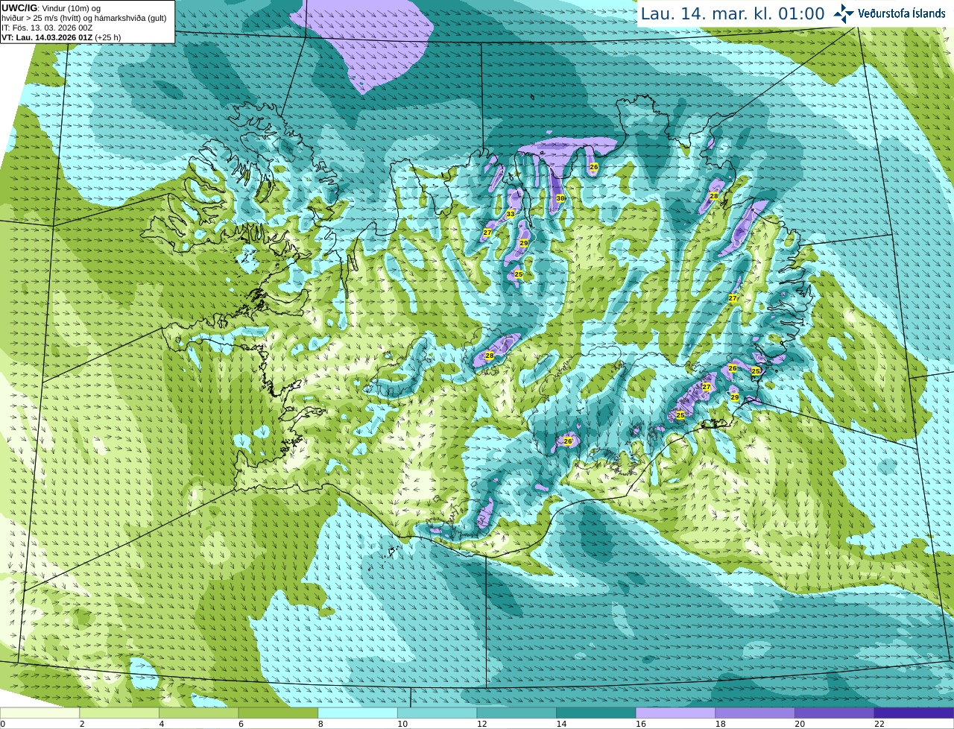Click the Veðurstofa Íslands name text
The image size is (954, 729).
click(902, 13)
